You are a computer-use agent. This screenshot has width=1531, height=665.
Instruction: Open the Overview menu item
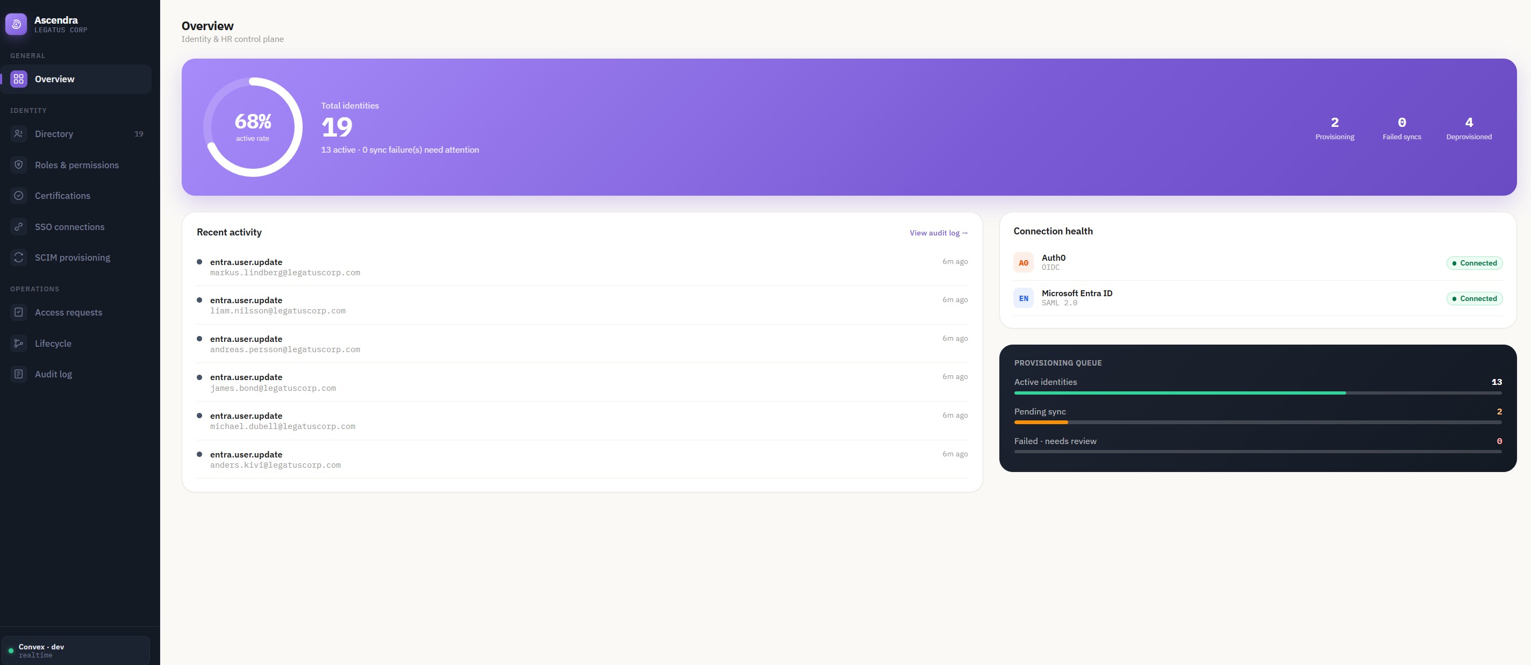click(x=76, y=79)
